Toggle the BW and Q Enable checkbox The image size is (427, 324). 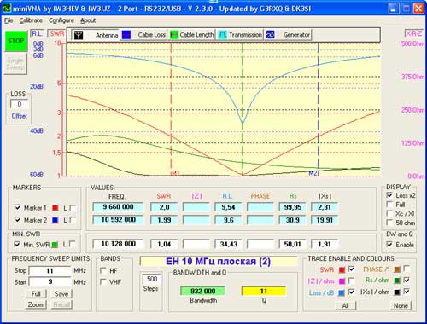coord(389,245)
